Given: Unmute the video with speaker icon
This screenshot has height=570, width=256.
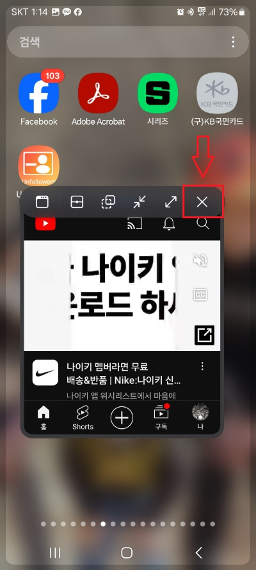Looking at the screenshot, I should pos(200,260).
